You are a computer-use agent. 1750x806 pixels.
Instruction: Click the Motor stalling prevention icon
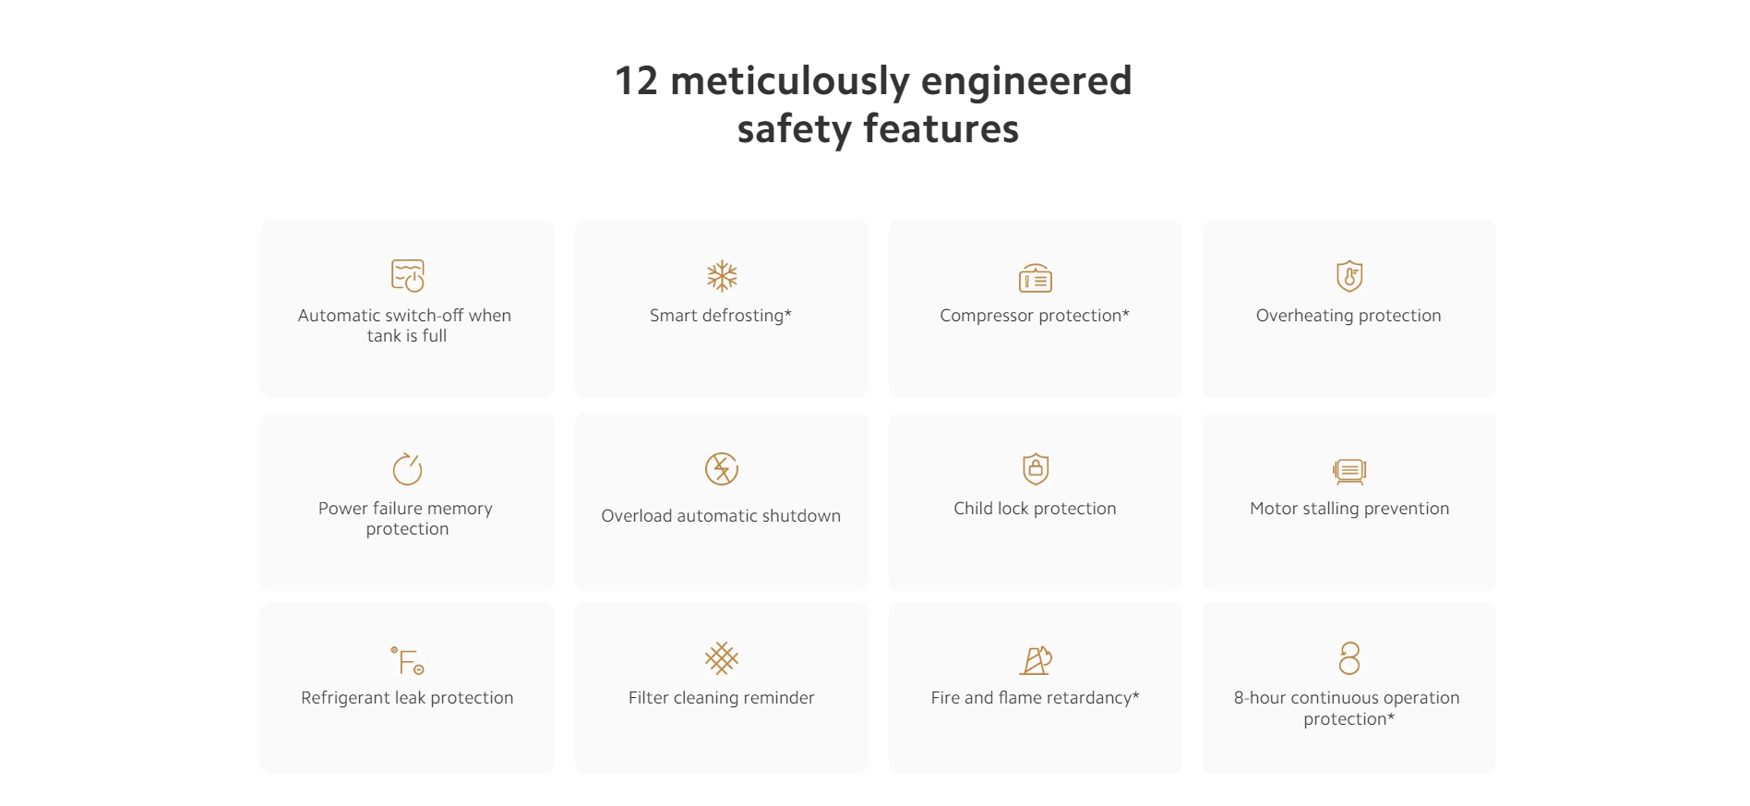[1349, 471]
